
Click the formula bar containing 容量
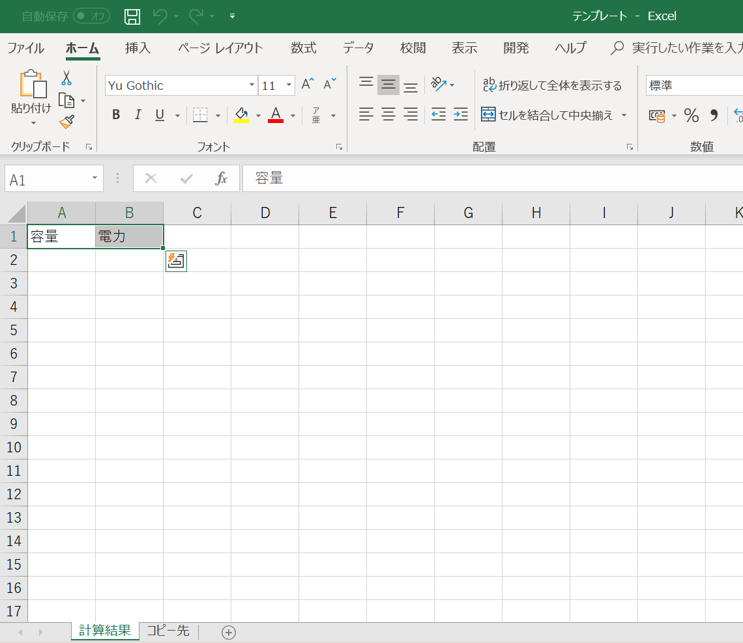coord(493,178)
